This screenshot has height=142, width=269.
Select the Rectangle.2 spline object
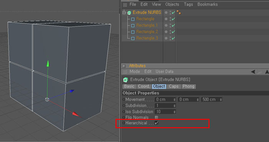point(147,32)
